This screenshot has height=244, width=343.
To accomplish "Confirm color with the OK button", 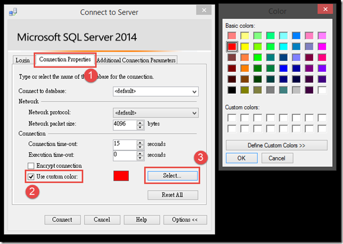I will pyautogui.click(x=241, y=158).
